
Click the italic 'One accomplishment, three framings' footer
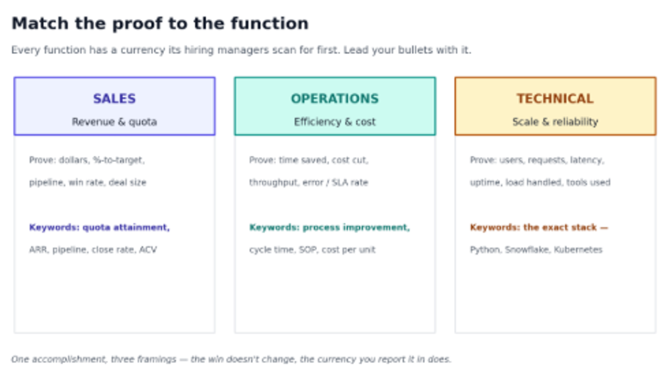pyautogui.click(x=231, y=359)
